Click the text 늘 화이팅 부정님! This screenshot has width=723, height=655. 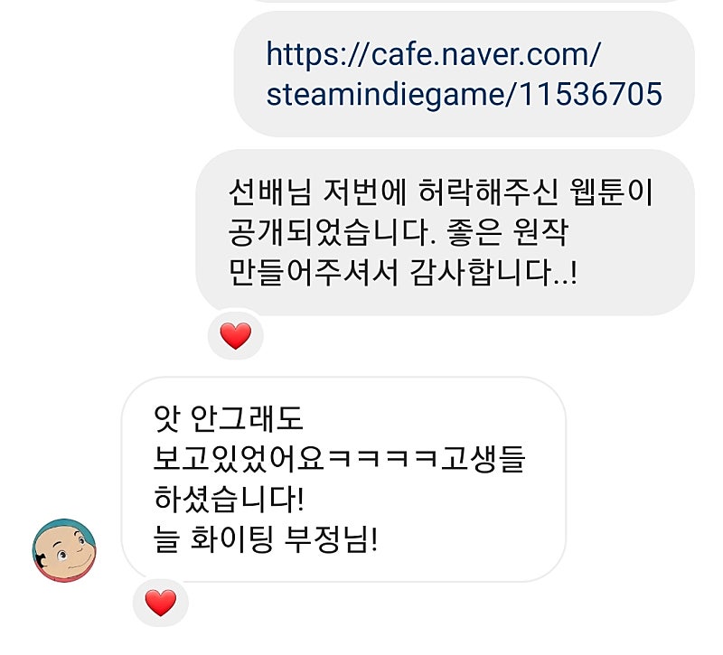point(266,538)
